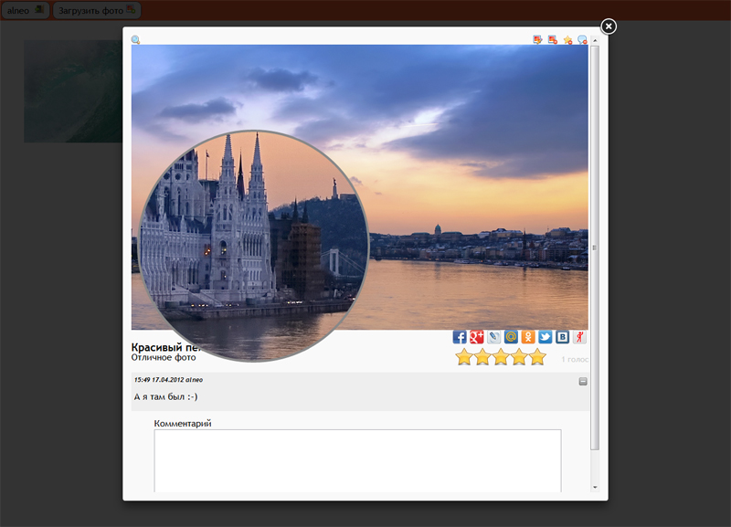731x527 pixels.
Task: Share via the Mail.ru @ icon
Action: coord(511,337)
